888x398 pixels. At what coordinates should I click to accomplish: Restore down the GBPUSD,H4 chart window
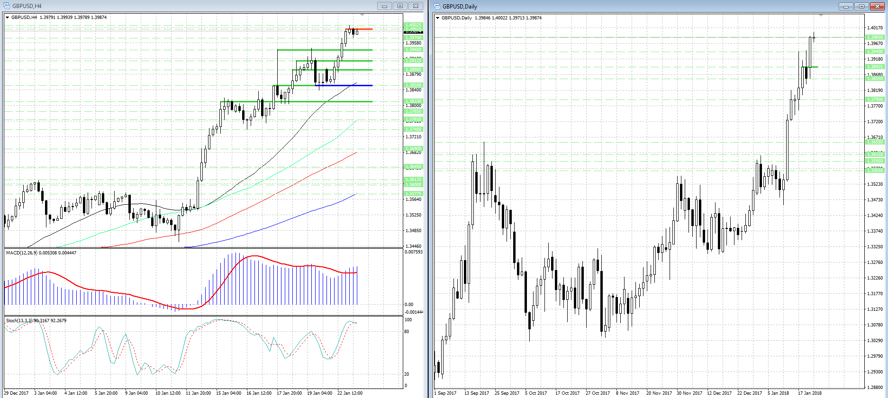pos(400,6)
